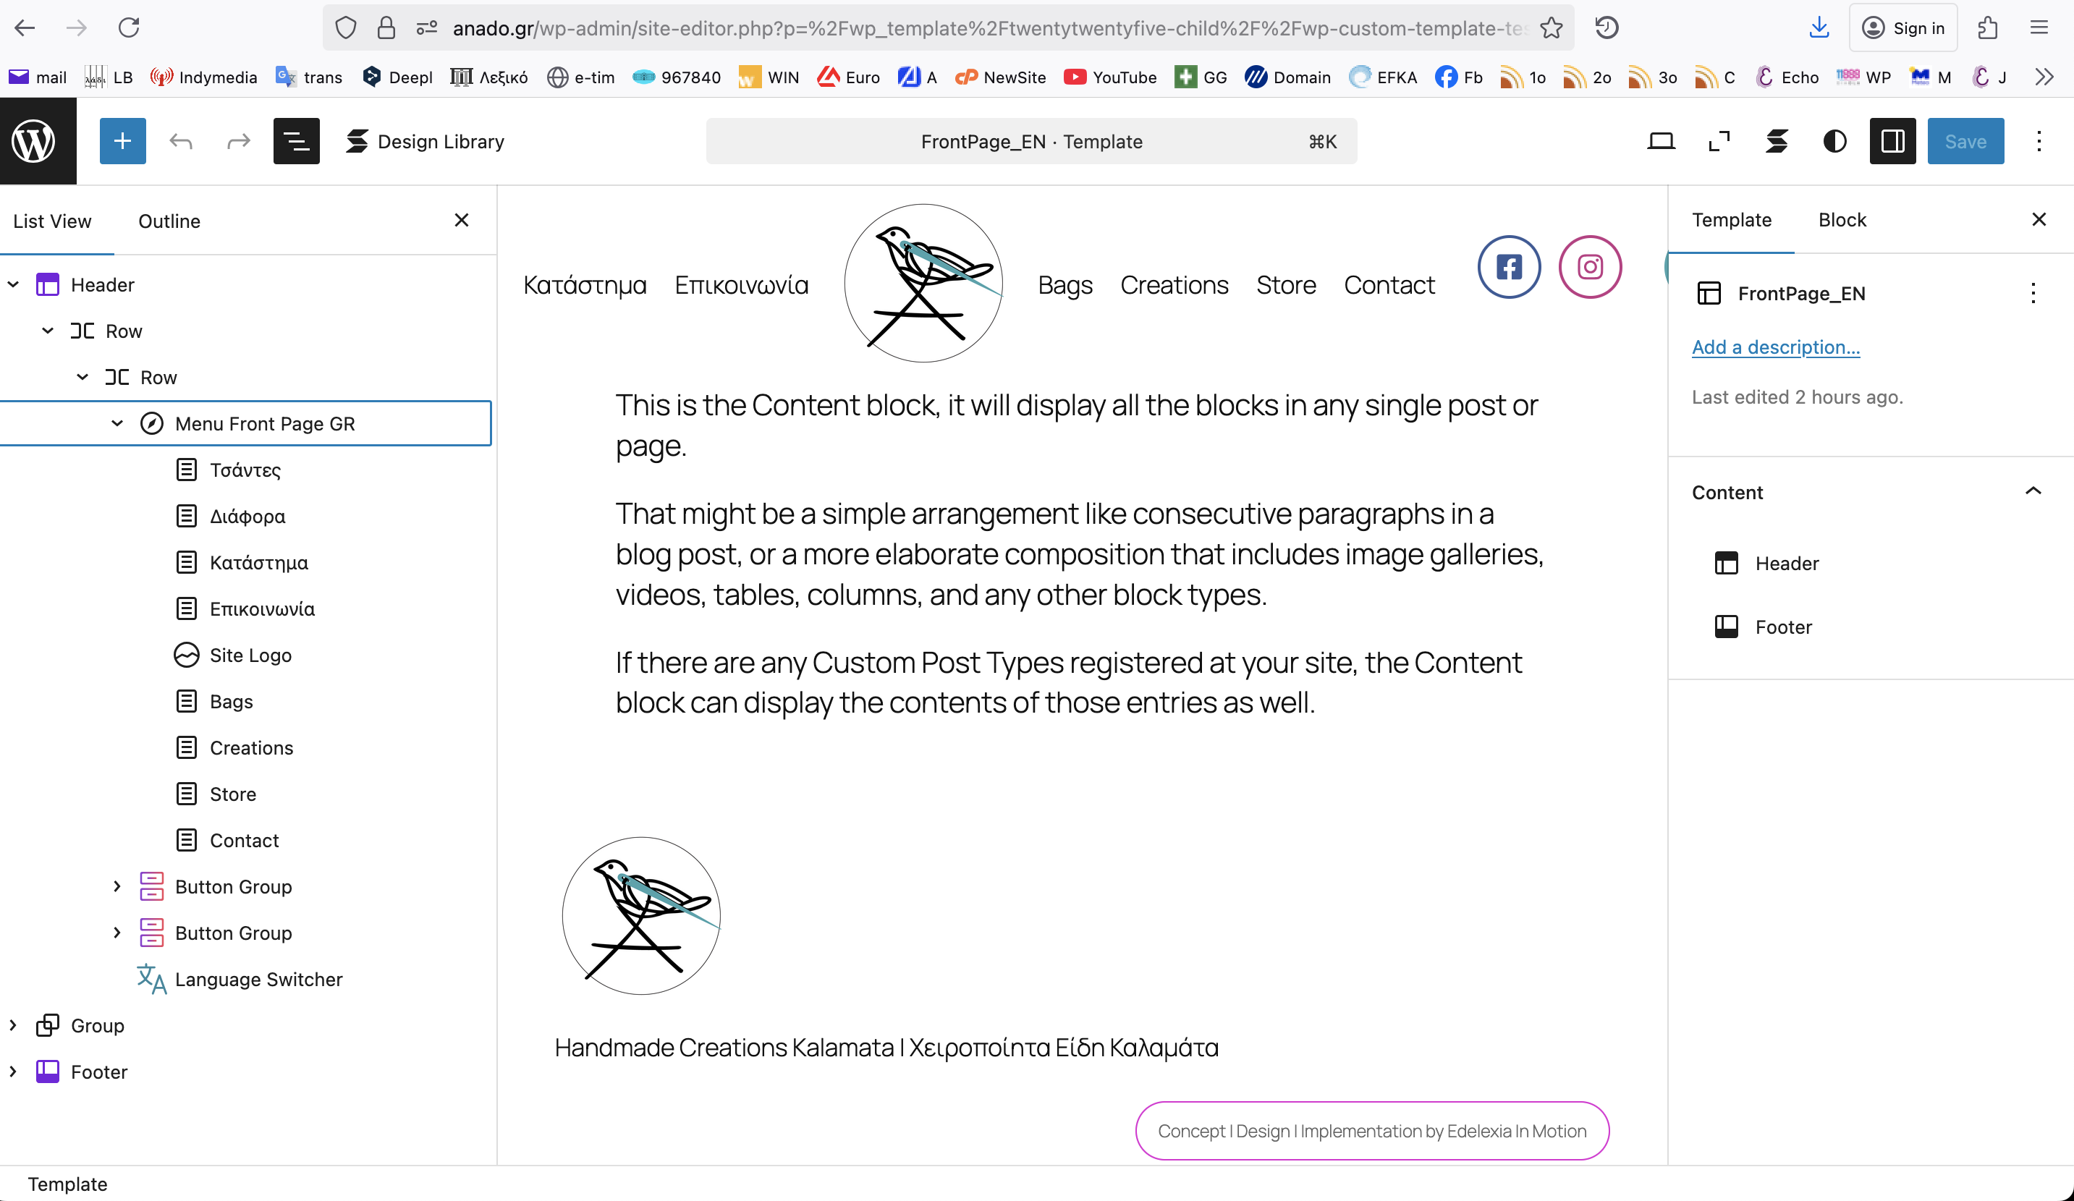
Task: Collapse the Content panel section
Action: (2033, 492)
